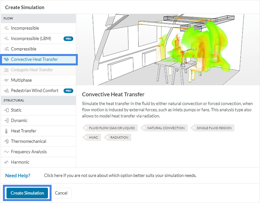Click the Dynamic analysis icon
Viewport: 260px width, 203px height.
pos(6,120)
